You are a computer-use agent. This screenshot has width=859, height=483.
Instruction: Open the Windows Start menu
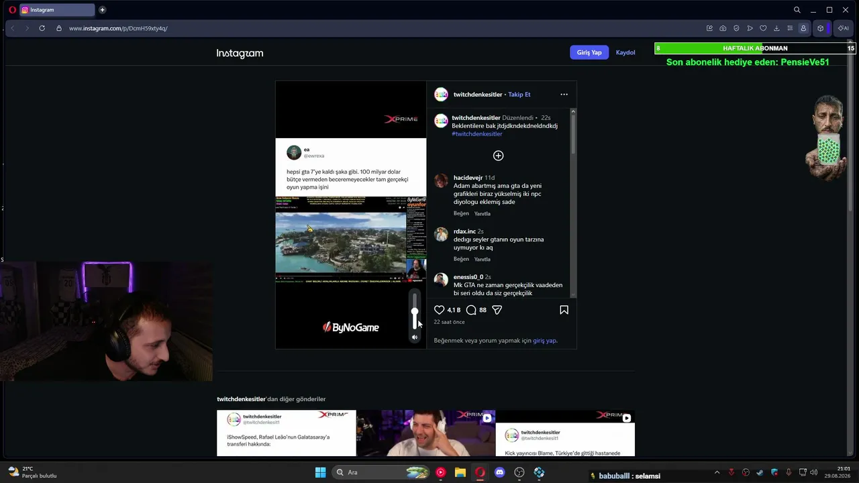coord(320,472)
